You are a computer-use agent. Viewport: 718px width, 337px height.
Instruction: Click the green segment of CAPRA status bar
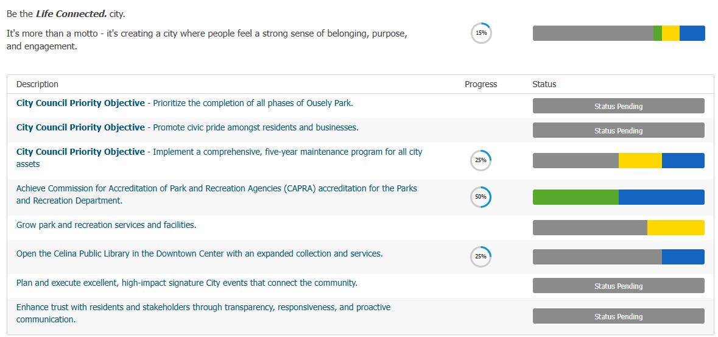575,197
